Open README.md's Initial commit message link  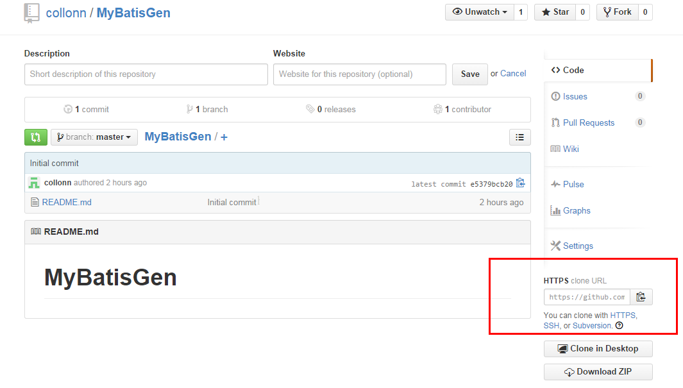pos(232,203)
